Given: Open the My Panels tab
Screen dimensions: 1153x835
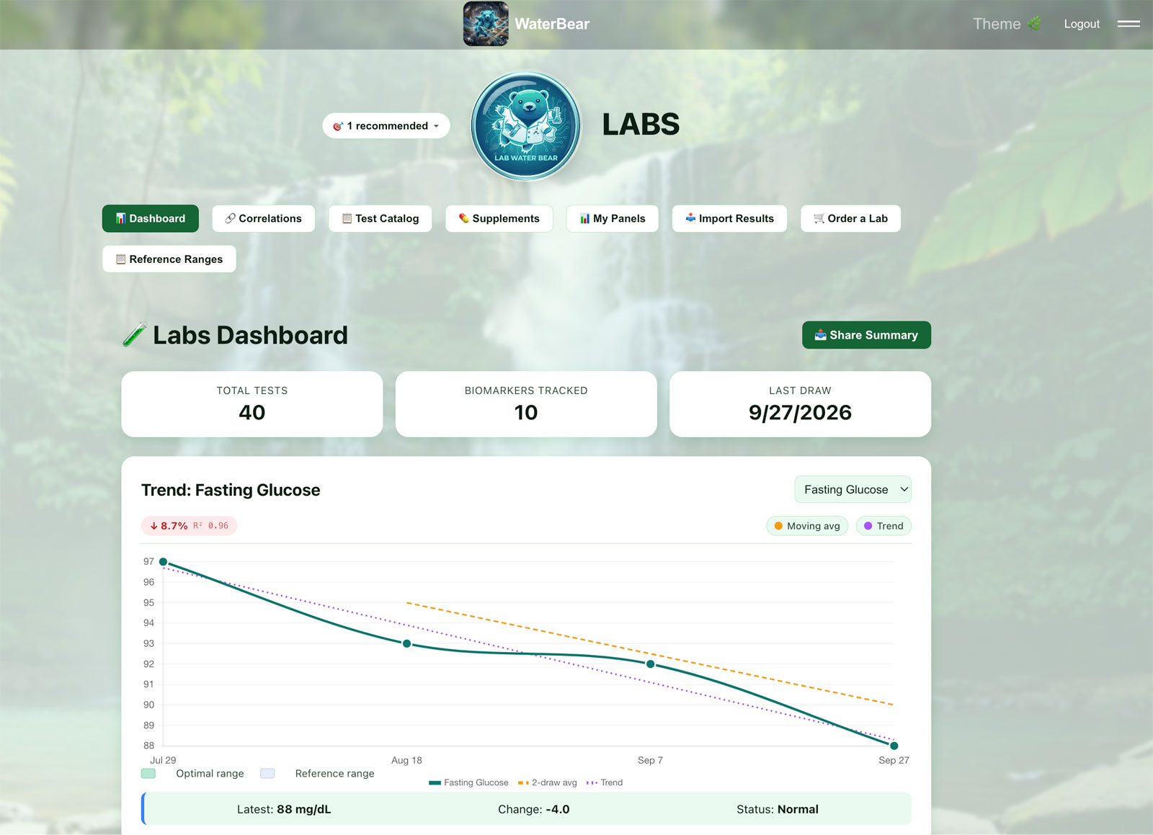Looking at the screenshot, I should [x=613, y=218].
